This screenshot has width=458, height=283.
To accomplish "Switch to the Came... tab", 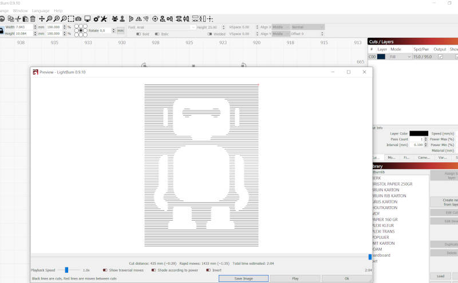I will [424, 158].
